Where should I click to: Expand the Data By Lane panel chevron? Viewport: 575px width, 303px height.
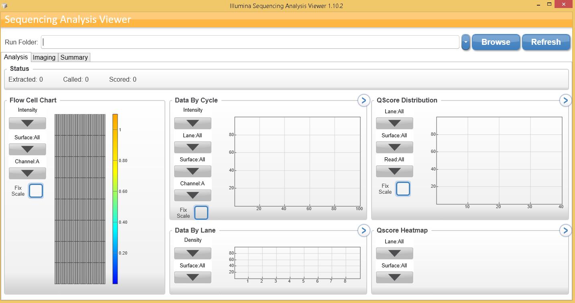364,231
